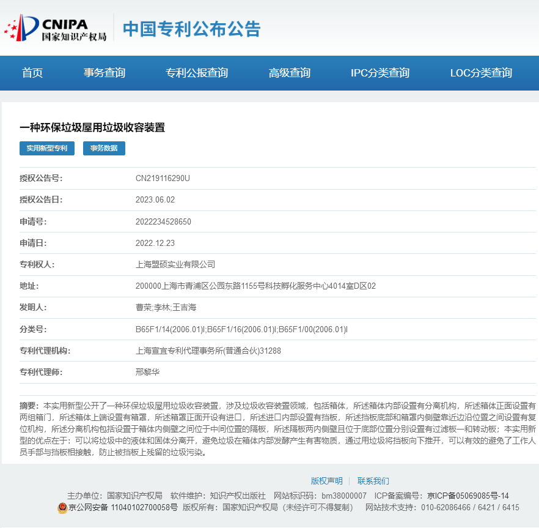Click the 事务数据 button
The image size is (539, 528).
coord(104,148)
